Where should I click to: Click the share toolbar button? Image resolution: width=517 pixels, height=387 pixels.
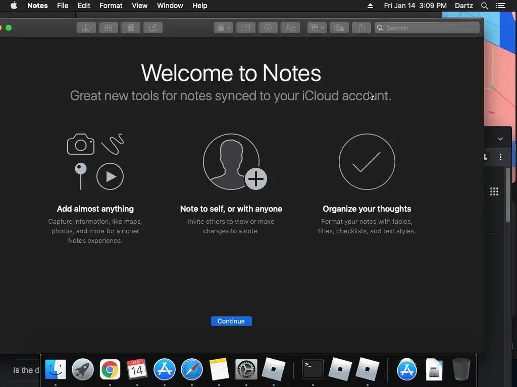(x=361, y=28)
